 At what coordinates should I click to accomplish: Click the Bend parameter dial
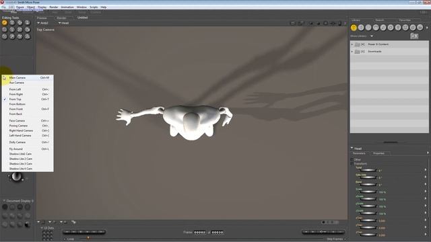[368, 185]
